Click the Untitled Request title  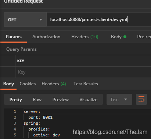pyautogui.click(x=24, y=1)
